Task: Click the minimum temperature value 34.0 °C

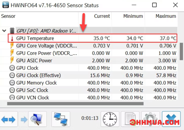Action: [135, 38]
